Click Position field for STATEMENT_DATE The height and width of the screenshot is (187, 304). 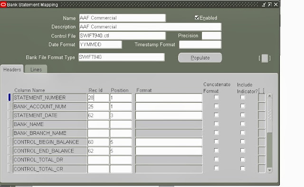click(x=121, y=116)
